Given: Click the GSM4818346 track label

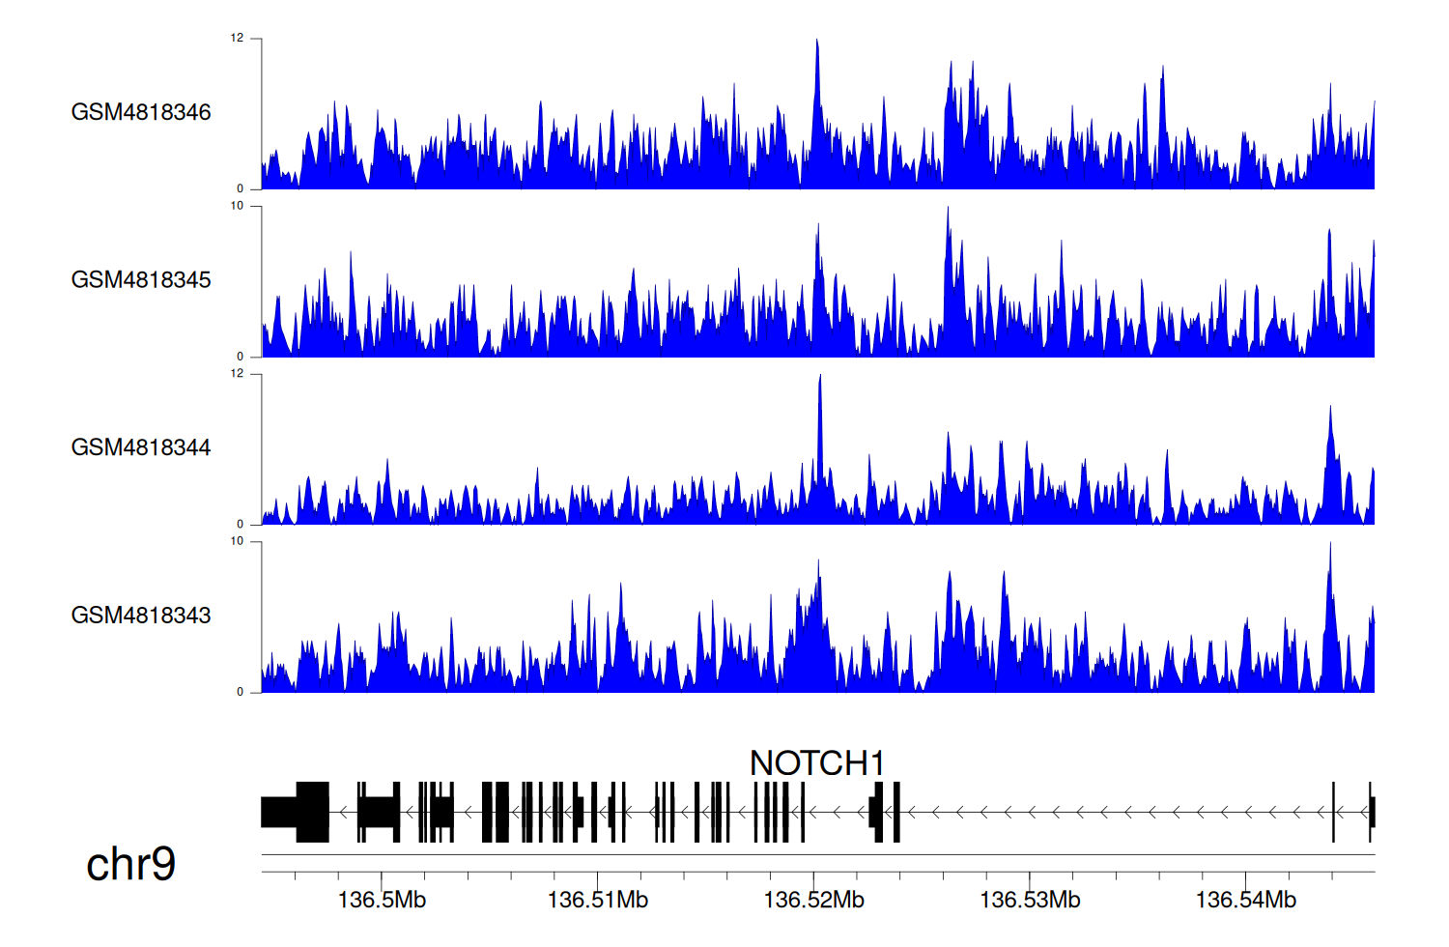Looking at the screenshot, I should click(141, 112).
